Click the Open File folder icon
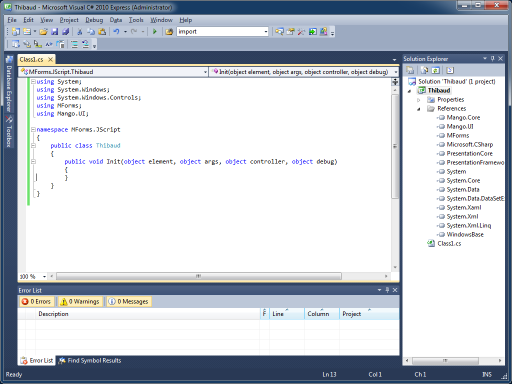512x384 pixels. click(x=43, y=31)
